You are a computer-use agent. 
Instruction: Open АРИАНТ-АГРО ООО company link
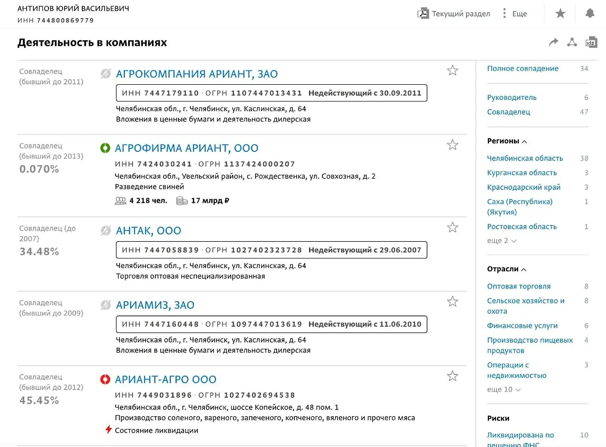tap(166, 379)
